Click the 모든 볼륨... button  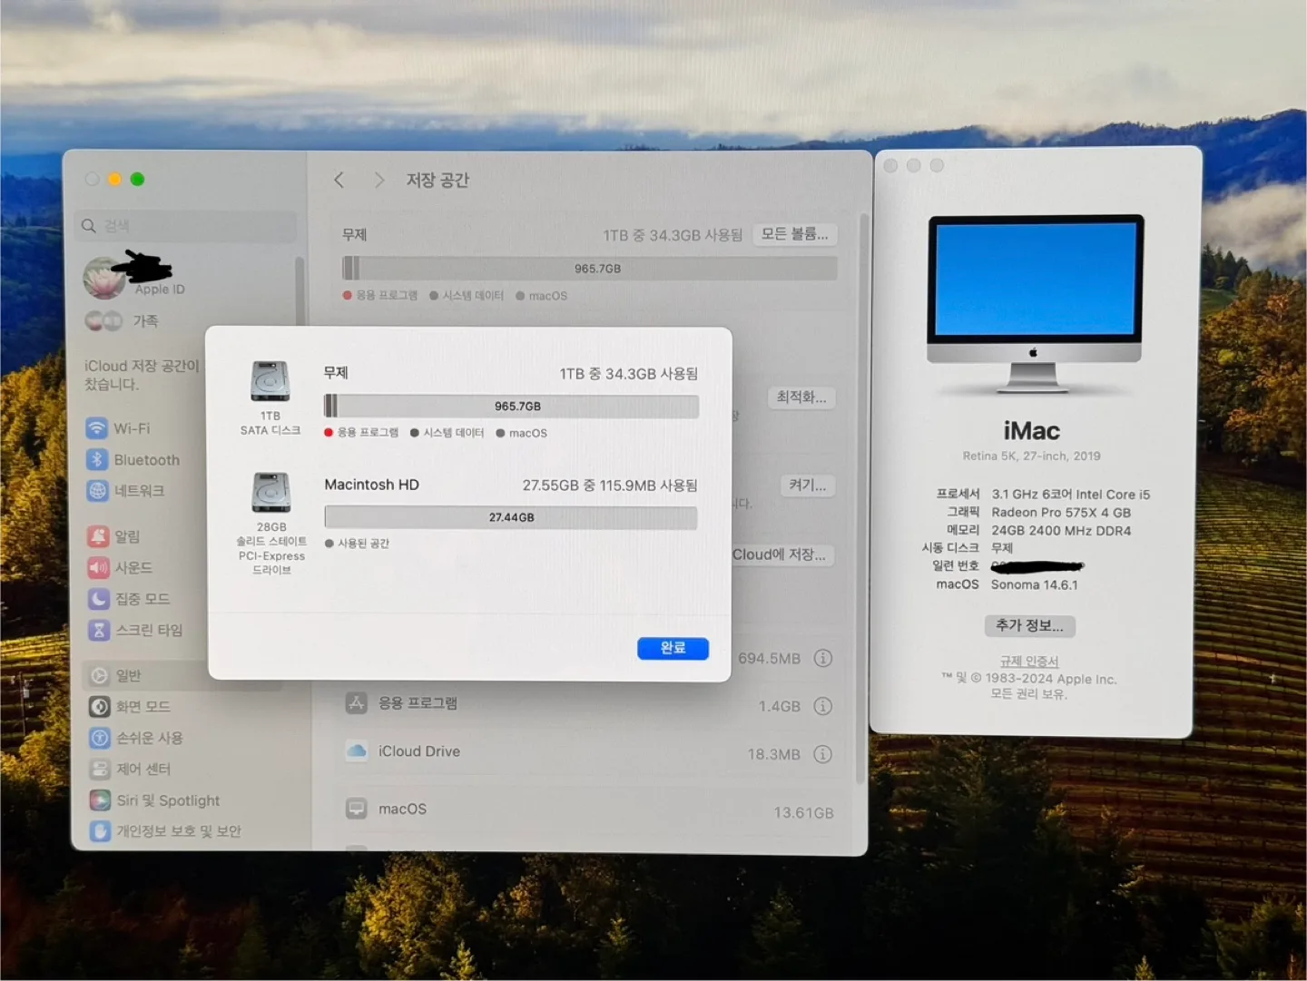(x=794, y=234)
